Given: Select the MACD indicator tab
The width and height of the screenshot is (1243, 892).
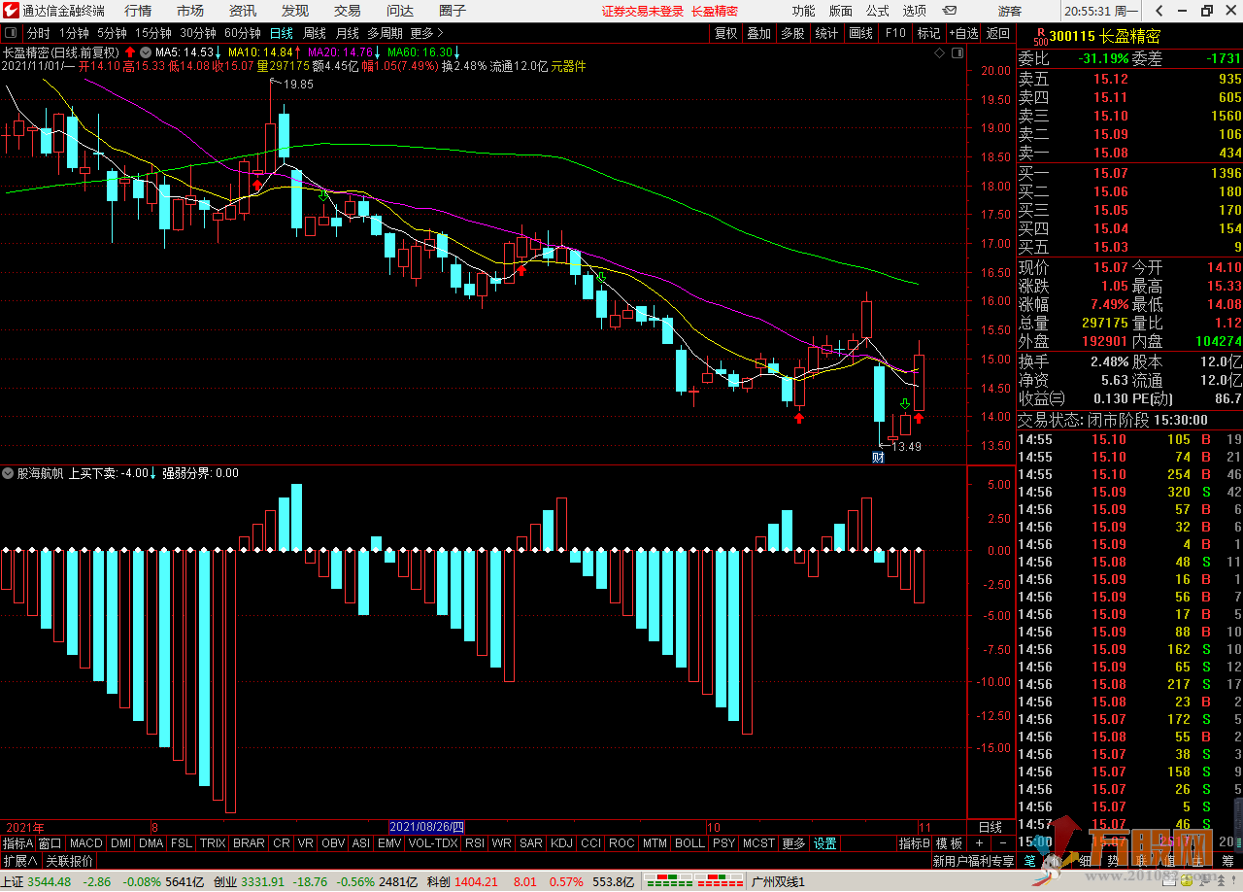Looking at the screenshot, I should click(x=86, y=843).
